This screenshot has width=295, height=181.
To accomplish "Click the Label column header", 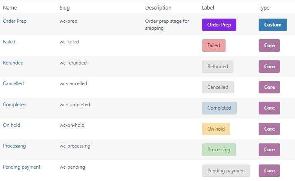I will pyautogui.click(x=208, y=8).
